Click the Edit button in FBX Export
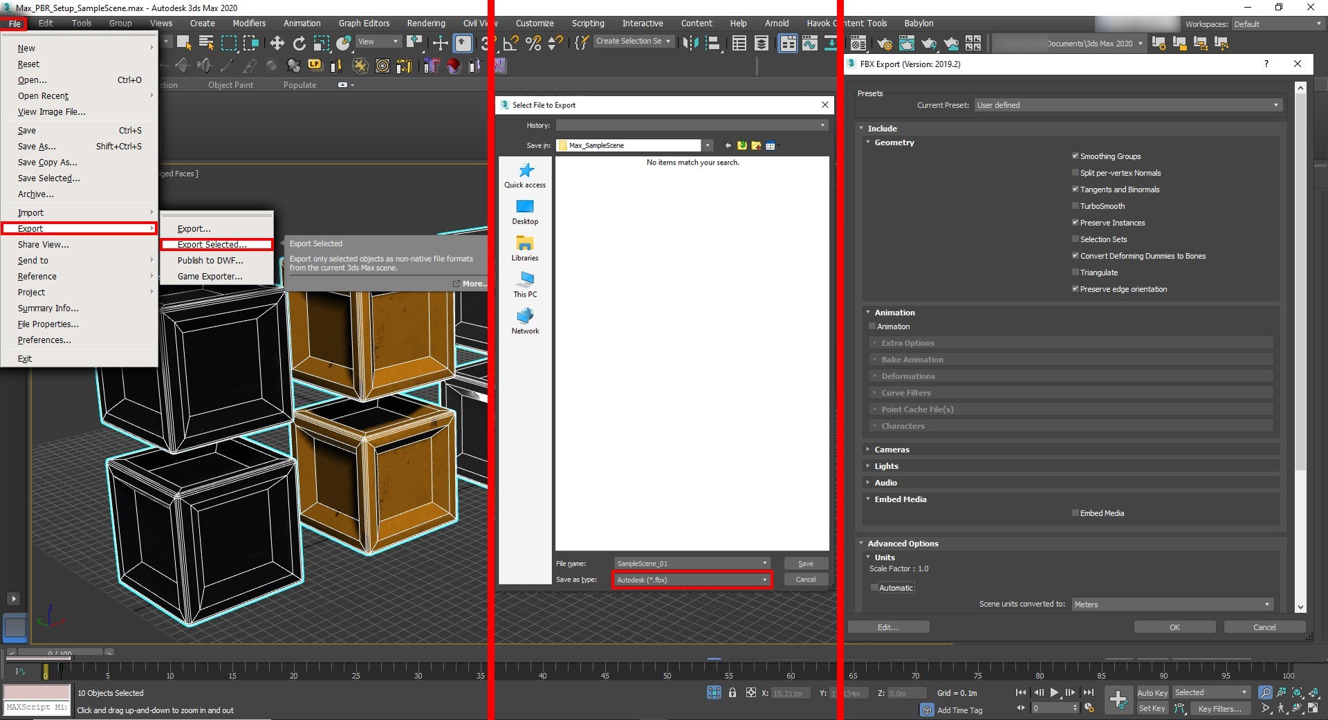The image size is (1328, 720). pyautogui.click(x=888, y=627)
